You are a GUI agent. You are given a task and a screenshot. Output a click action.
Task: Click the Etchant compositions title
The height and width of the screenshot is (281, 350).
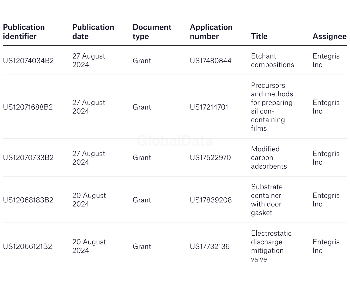pos(273,61)
